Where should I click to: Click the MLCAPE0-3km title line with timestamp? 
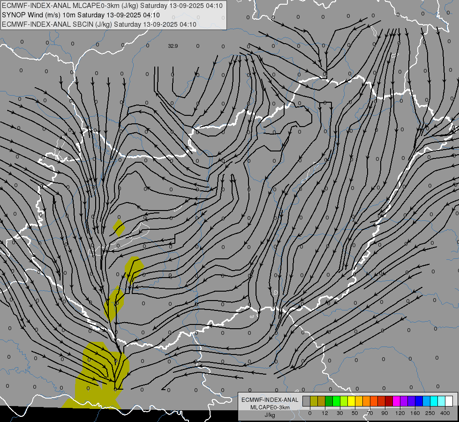point(113,6)
